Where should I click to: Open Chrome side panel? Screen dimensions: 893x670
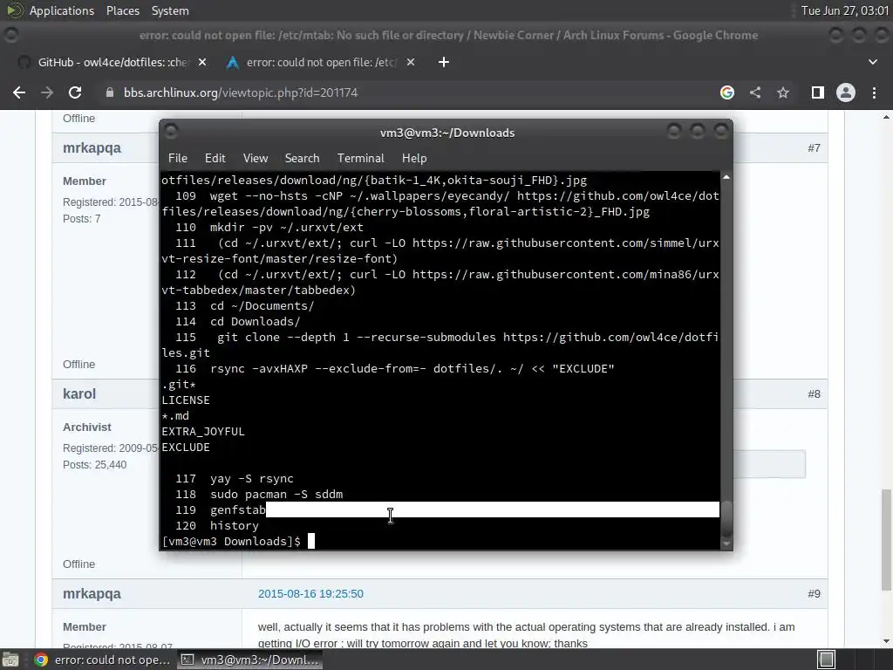817,92
